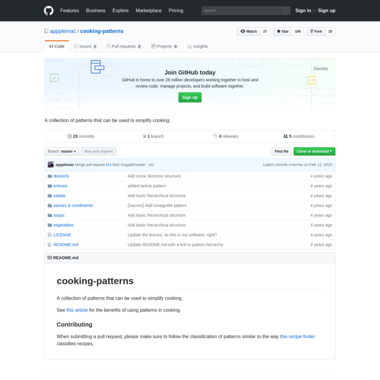Image resolution: width=380 pixels, height=380 pixels.
Task: Click the branch icon beside 1 branch
Action: pos(144,136)
